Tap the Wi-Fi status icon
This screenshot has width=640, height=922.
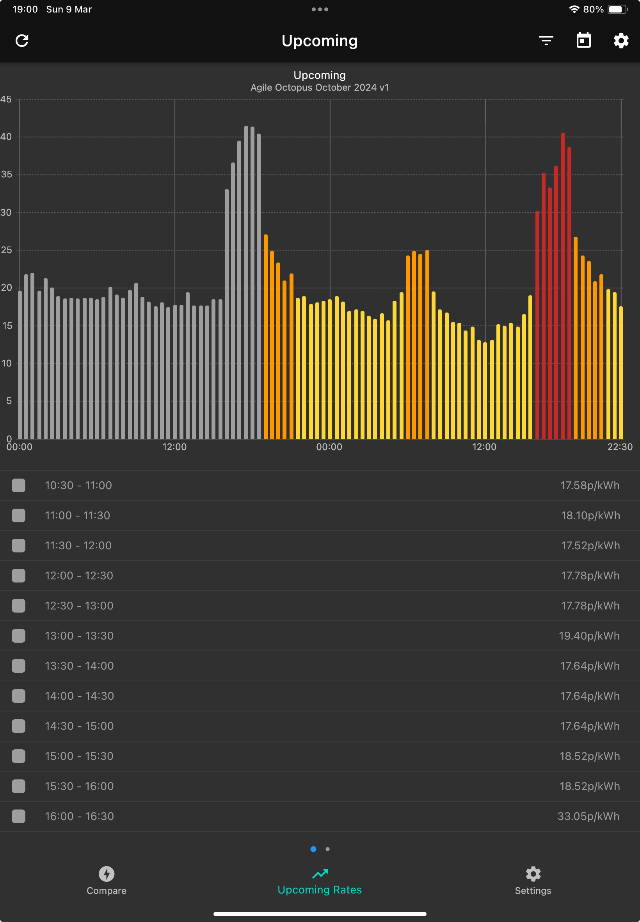point(574,9)
